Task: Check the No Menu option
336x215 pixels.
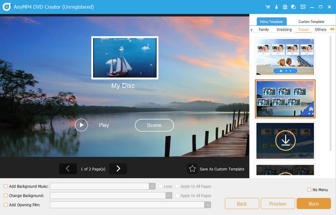Action: pos(309,190)
